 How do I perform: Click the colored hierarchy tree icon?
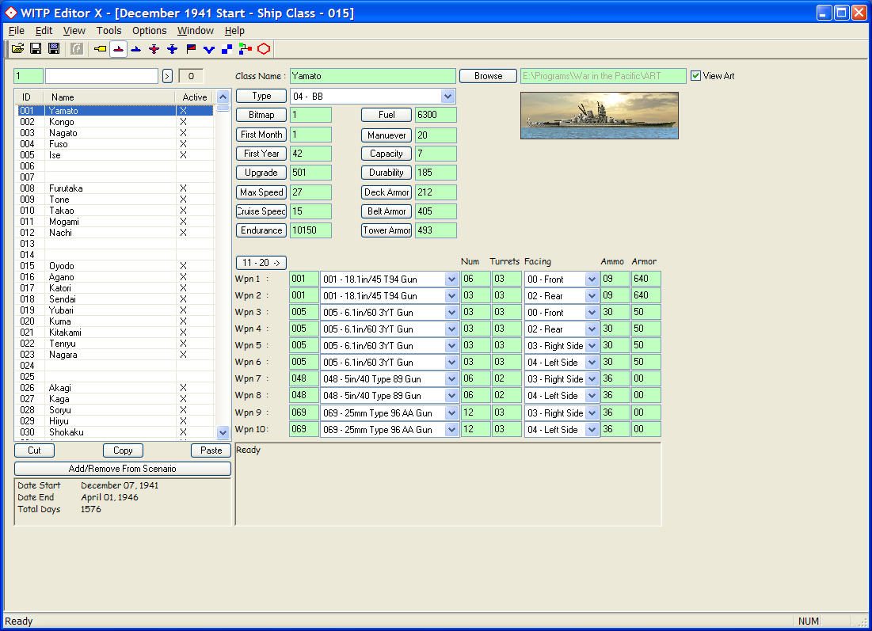[x=246, y=49]
